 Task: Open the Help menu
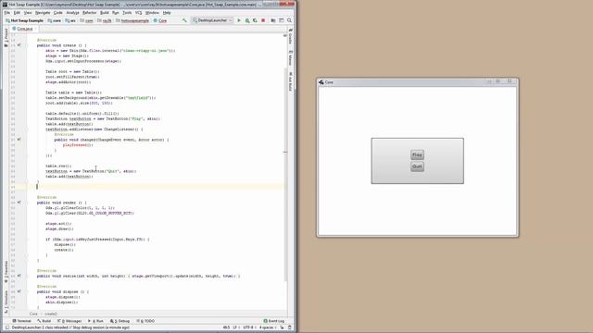click(x=167, y=12)
